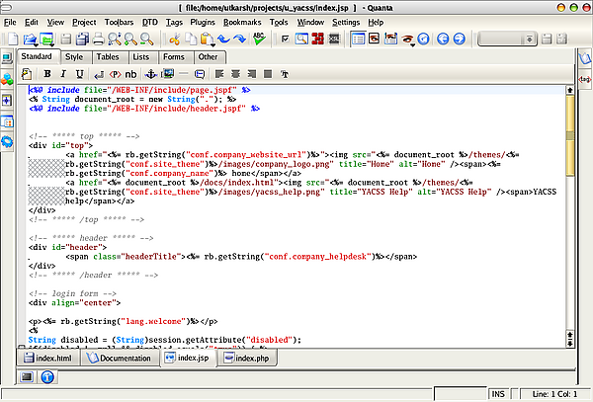Screen dimensions: 593x402
Task: Click the scissors Cut icon
Action: pos(174,40)
